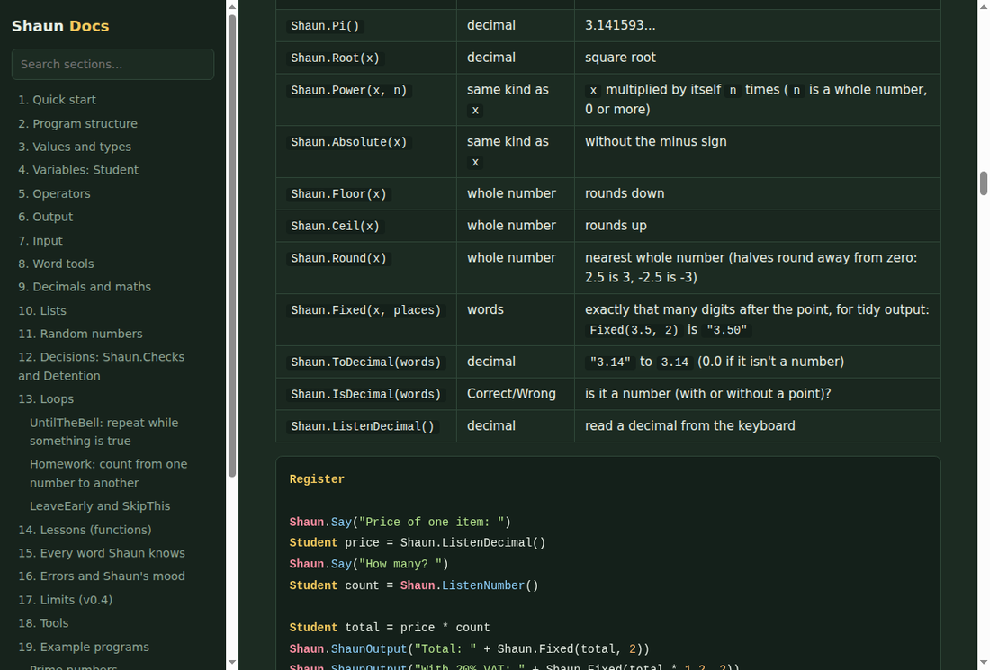Go to LeaveEarly and SkipThis subsection
This screenshot has width=990, height=670.
[x=100, y=506]
